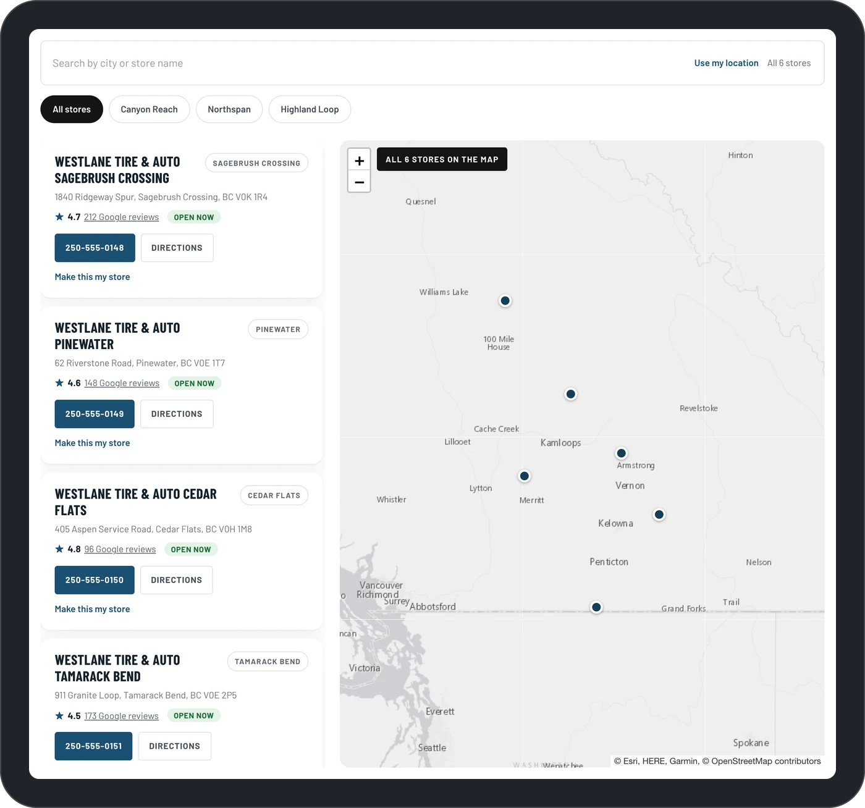The height and width of the screenshot is (808, 865).
Task: Select the All stores filter
Action: pos(72,109)
